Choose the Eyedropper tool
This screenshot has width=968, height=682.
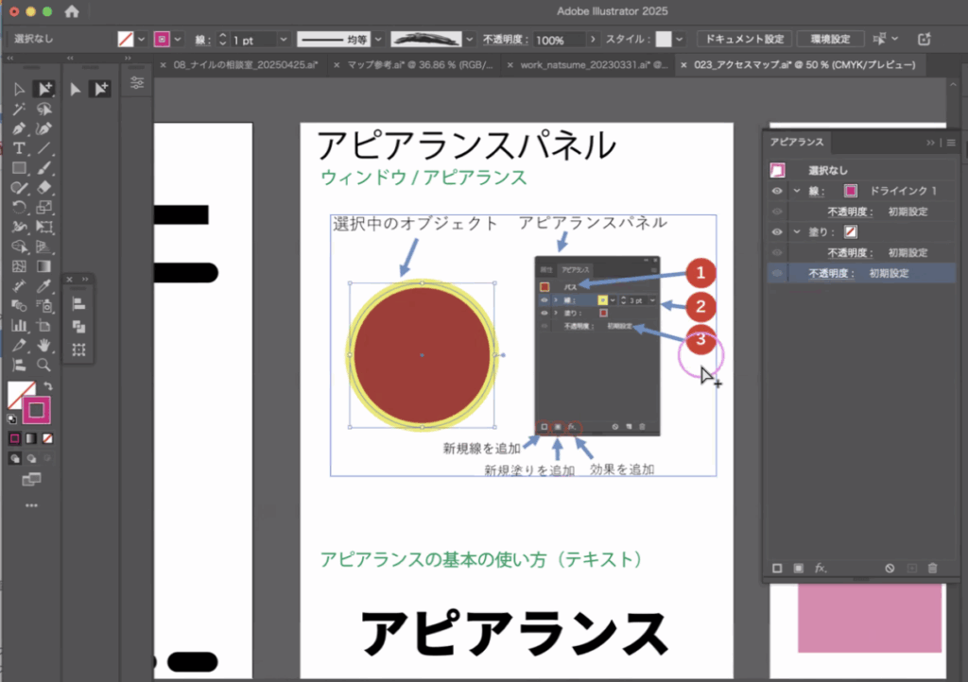(43, 286)
